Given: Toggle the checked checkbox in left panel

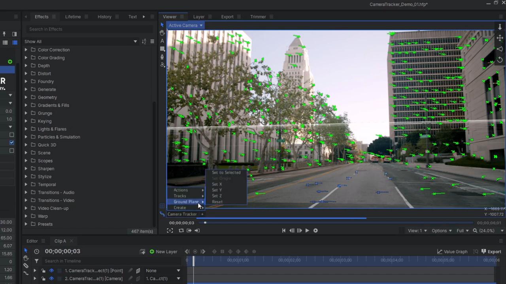Looking at the screenshot, I should [11, 142].
